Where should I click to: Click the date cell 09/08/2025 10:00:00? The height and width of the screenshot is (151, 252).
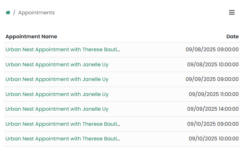click(213, 65)
